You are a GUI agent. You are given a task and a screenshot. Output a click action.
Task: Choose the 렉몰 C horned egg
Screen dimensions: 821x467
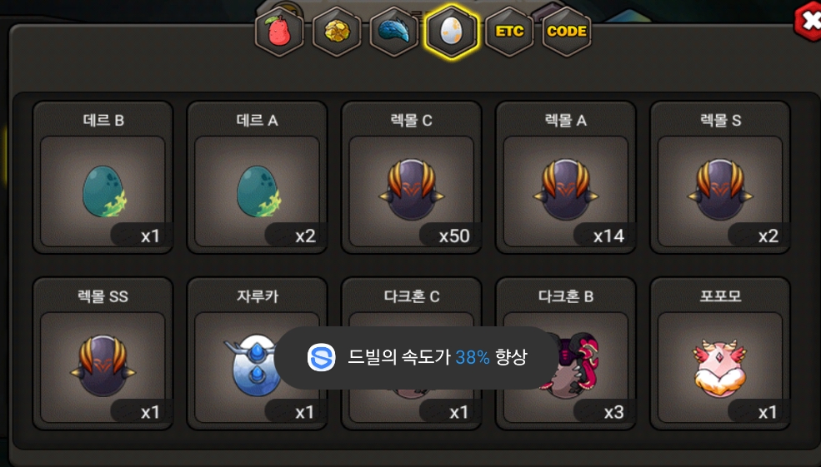412,177
